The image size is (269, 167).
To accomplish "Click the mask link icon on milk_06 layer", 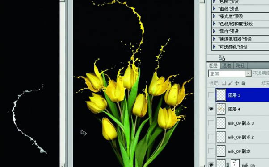I will click(228, 165).
